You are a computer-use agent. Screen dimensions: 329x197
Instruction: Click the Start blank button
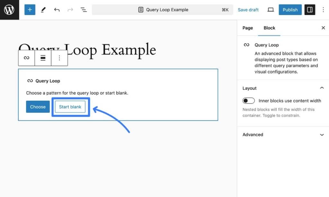coord(70,107)
